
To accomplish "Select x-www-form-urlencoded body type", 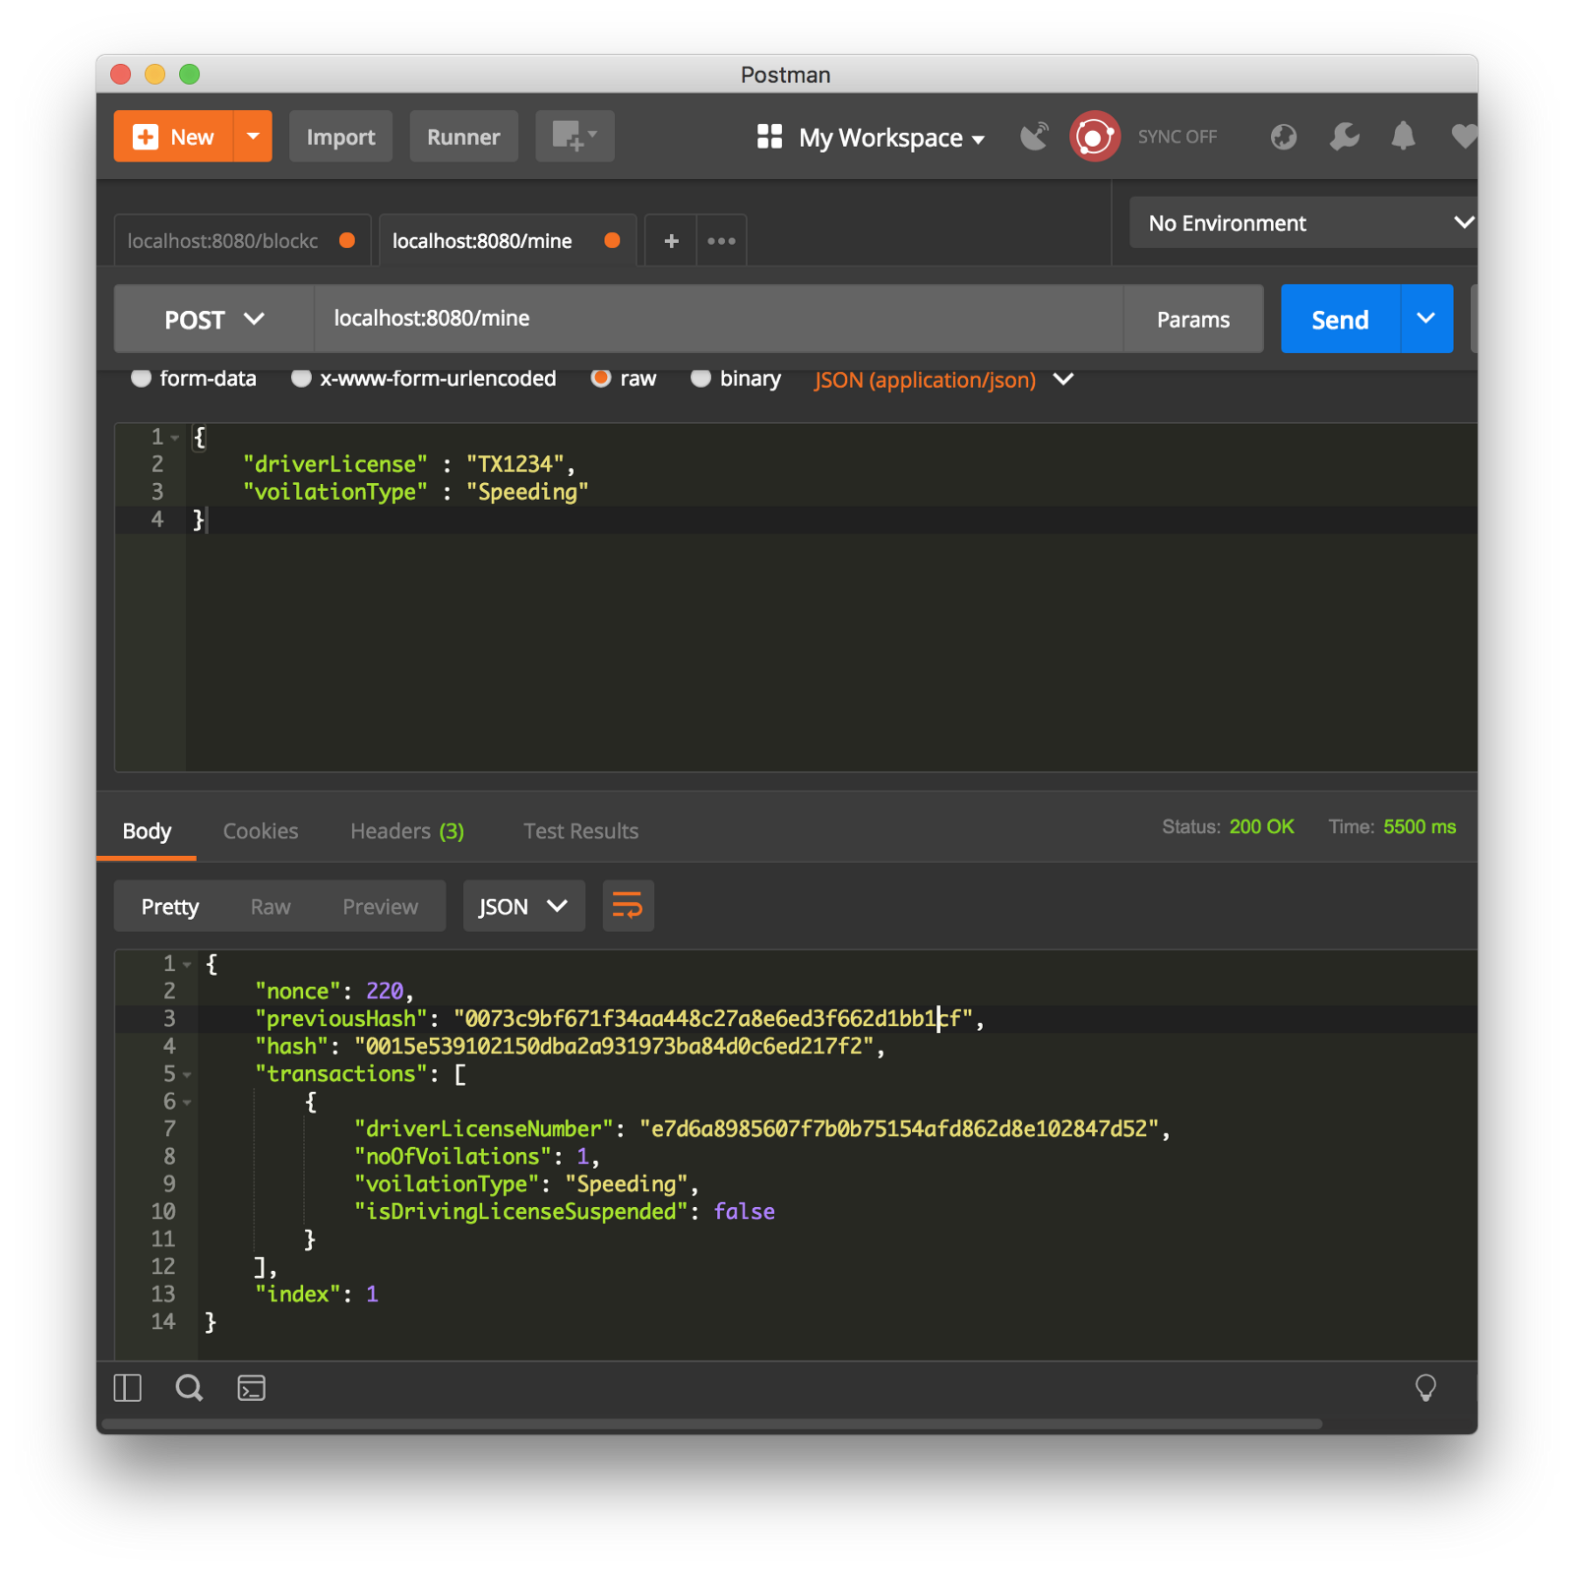I will 302,379.
